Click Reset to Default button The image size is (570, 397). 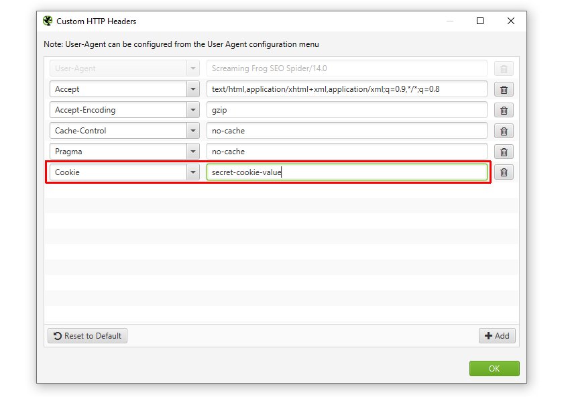pyautogui.click(x=87, y=335)
